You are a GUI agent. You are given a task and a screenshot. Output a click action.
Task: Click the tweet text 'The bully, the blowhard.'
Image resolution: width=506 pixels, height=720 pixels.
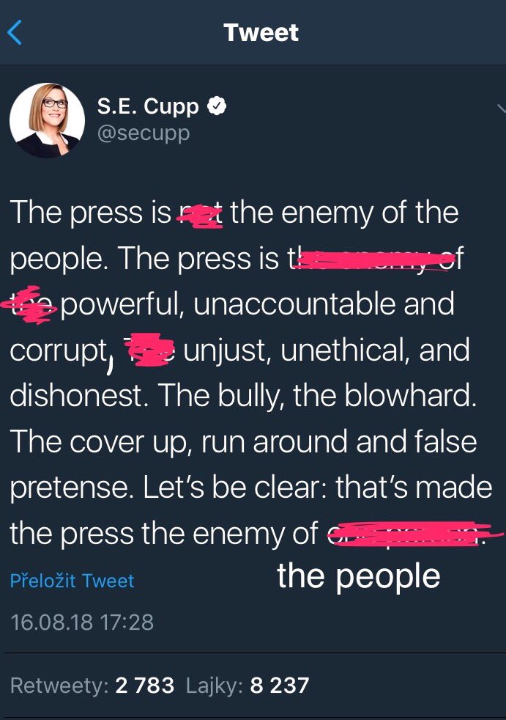(317, 395)
